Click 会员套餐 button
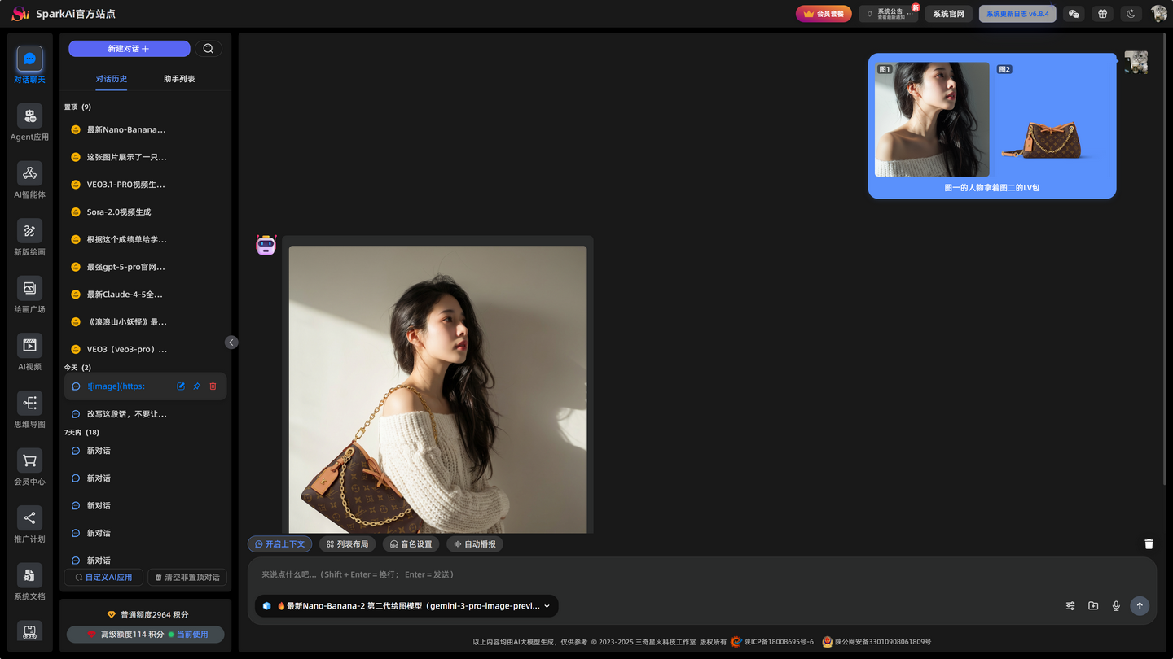The height and width of the screenshot is (659, 1173). coord(824,14)
